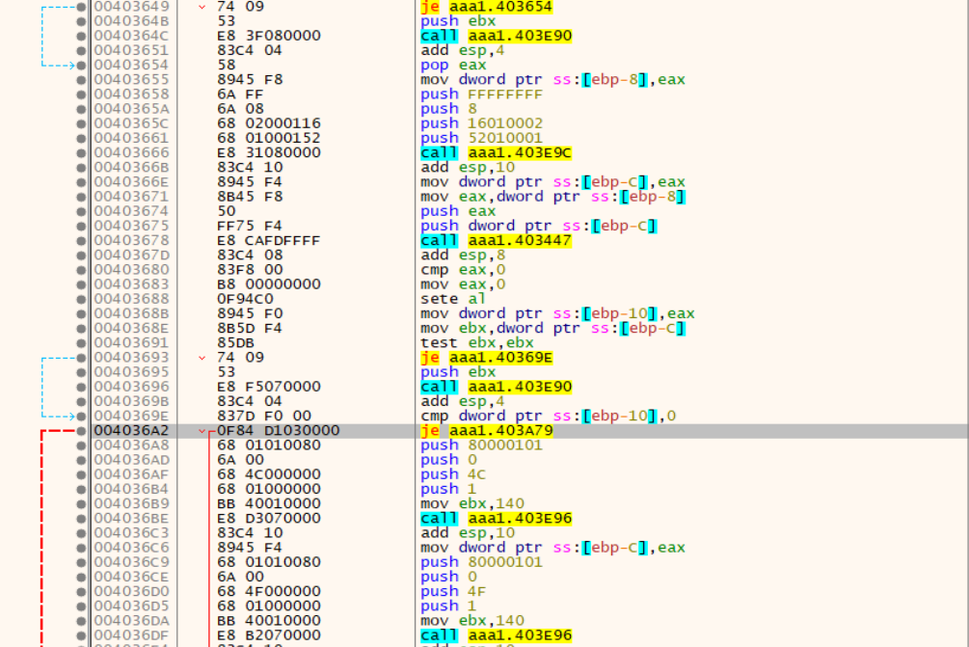The width and height of the screenshot is (969, 647).
Task: Select the bytes '85DB'
Action: 235,343
